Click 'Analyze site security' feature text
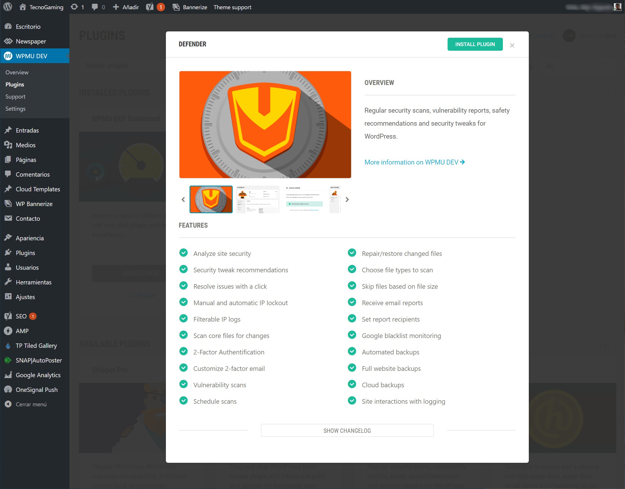625x489 pixels. coord(222,254)
